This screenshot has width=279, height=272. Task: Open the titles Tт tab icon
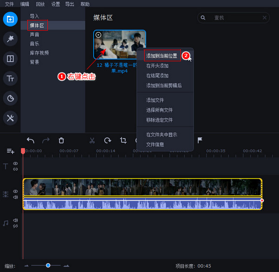(10, 78)
